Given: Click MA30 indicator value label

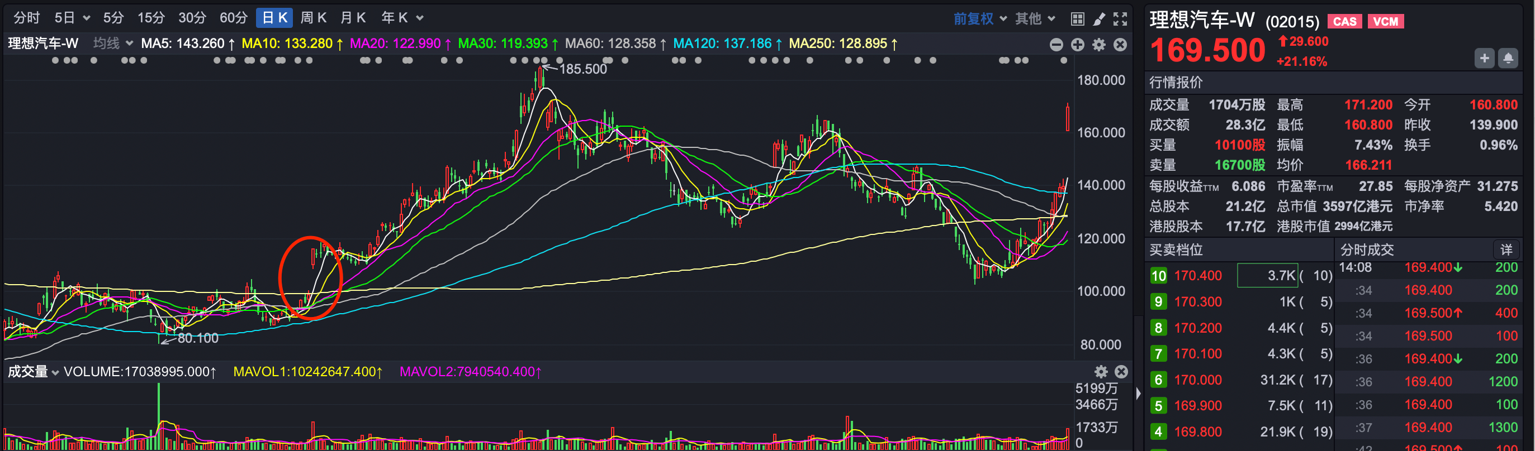Looking at the screenshot, I should point(508,44).
